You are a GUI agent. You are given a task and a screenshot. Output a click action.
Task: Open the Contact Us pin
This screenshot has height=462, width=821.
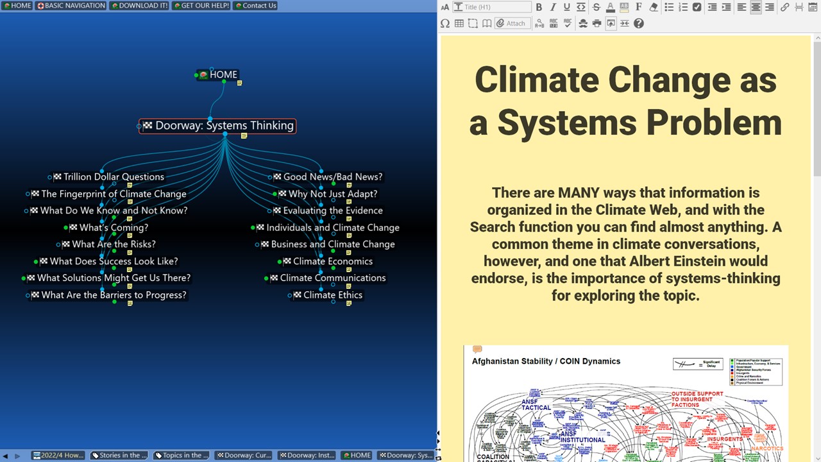255,5
